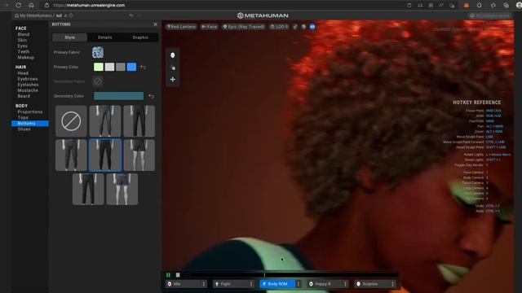
Task: Select the Sculpt tool icon
Action: pos(172,68)
